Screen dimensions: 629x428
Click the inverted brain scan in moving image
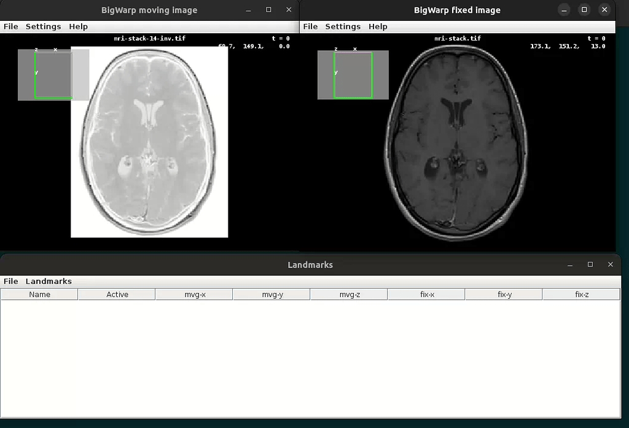pos(149,142)
